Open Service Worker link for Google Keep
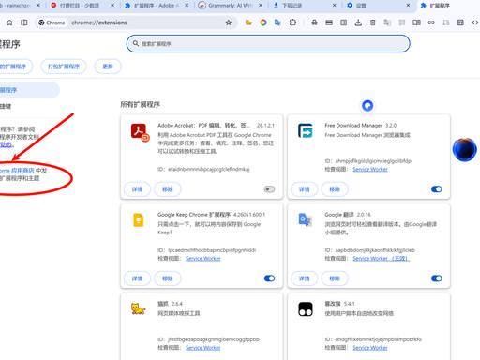 pos(203,258)
